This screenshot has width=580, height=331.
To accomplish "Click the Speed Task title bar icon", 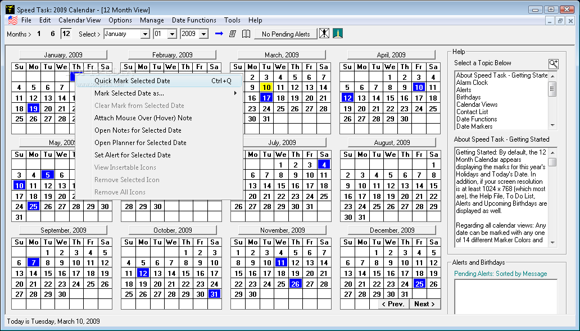I will [x=10, y=9].
